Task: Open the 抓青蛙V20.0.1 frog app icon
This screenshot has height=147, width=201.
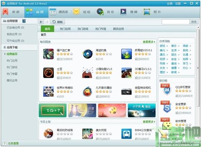Action: [x=126, y=54]
